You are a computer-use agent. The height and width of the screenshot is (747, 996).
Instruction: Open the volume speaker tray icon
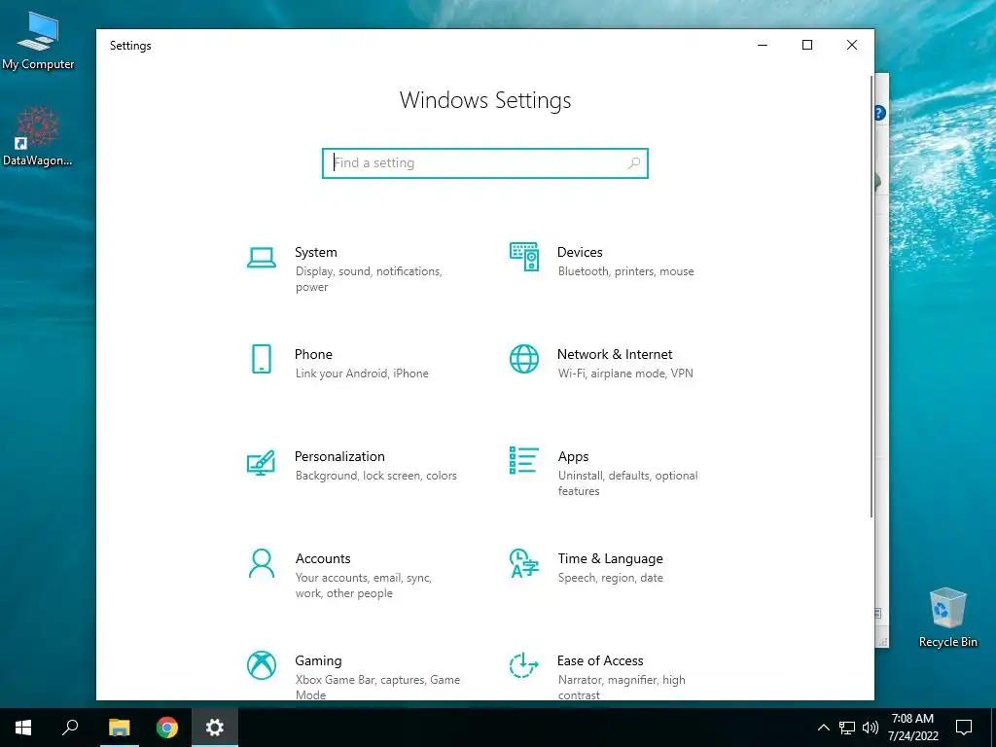(x=871, y=728)
